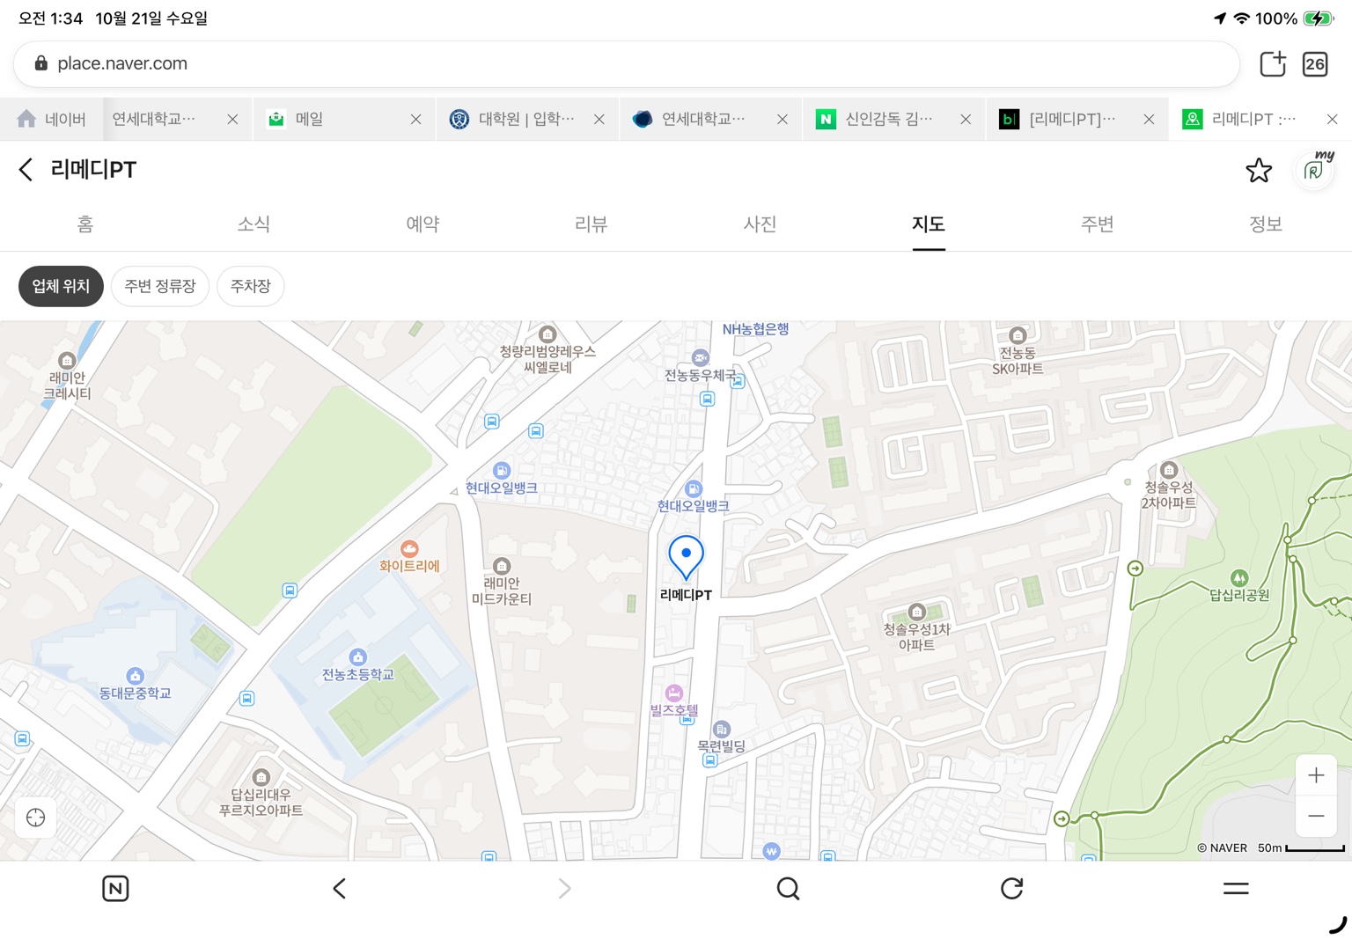Tap the 전농동 SK아파트 marker
The width and height of the screenshot is (1352, 939).
coord(1018,335)
